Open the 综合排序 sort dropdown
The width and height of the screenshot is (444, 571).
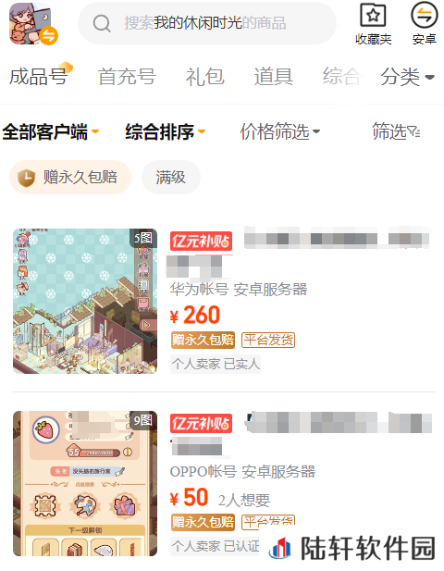pyautogui.click(x=166, y=131)
